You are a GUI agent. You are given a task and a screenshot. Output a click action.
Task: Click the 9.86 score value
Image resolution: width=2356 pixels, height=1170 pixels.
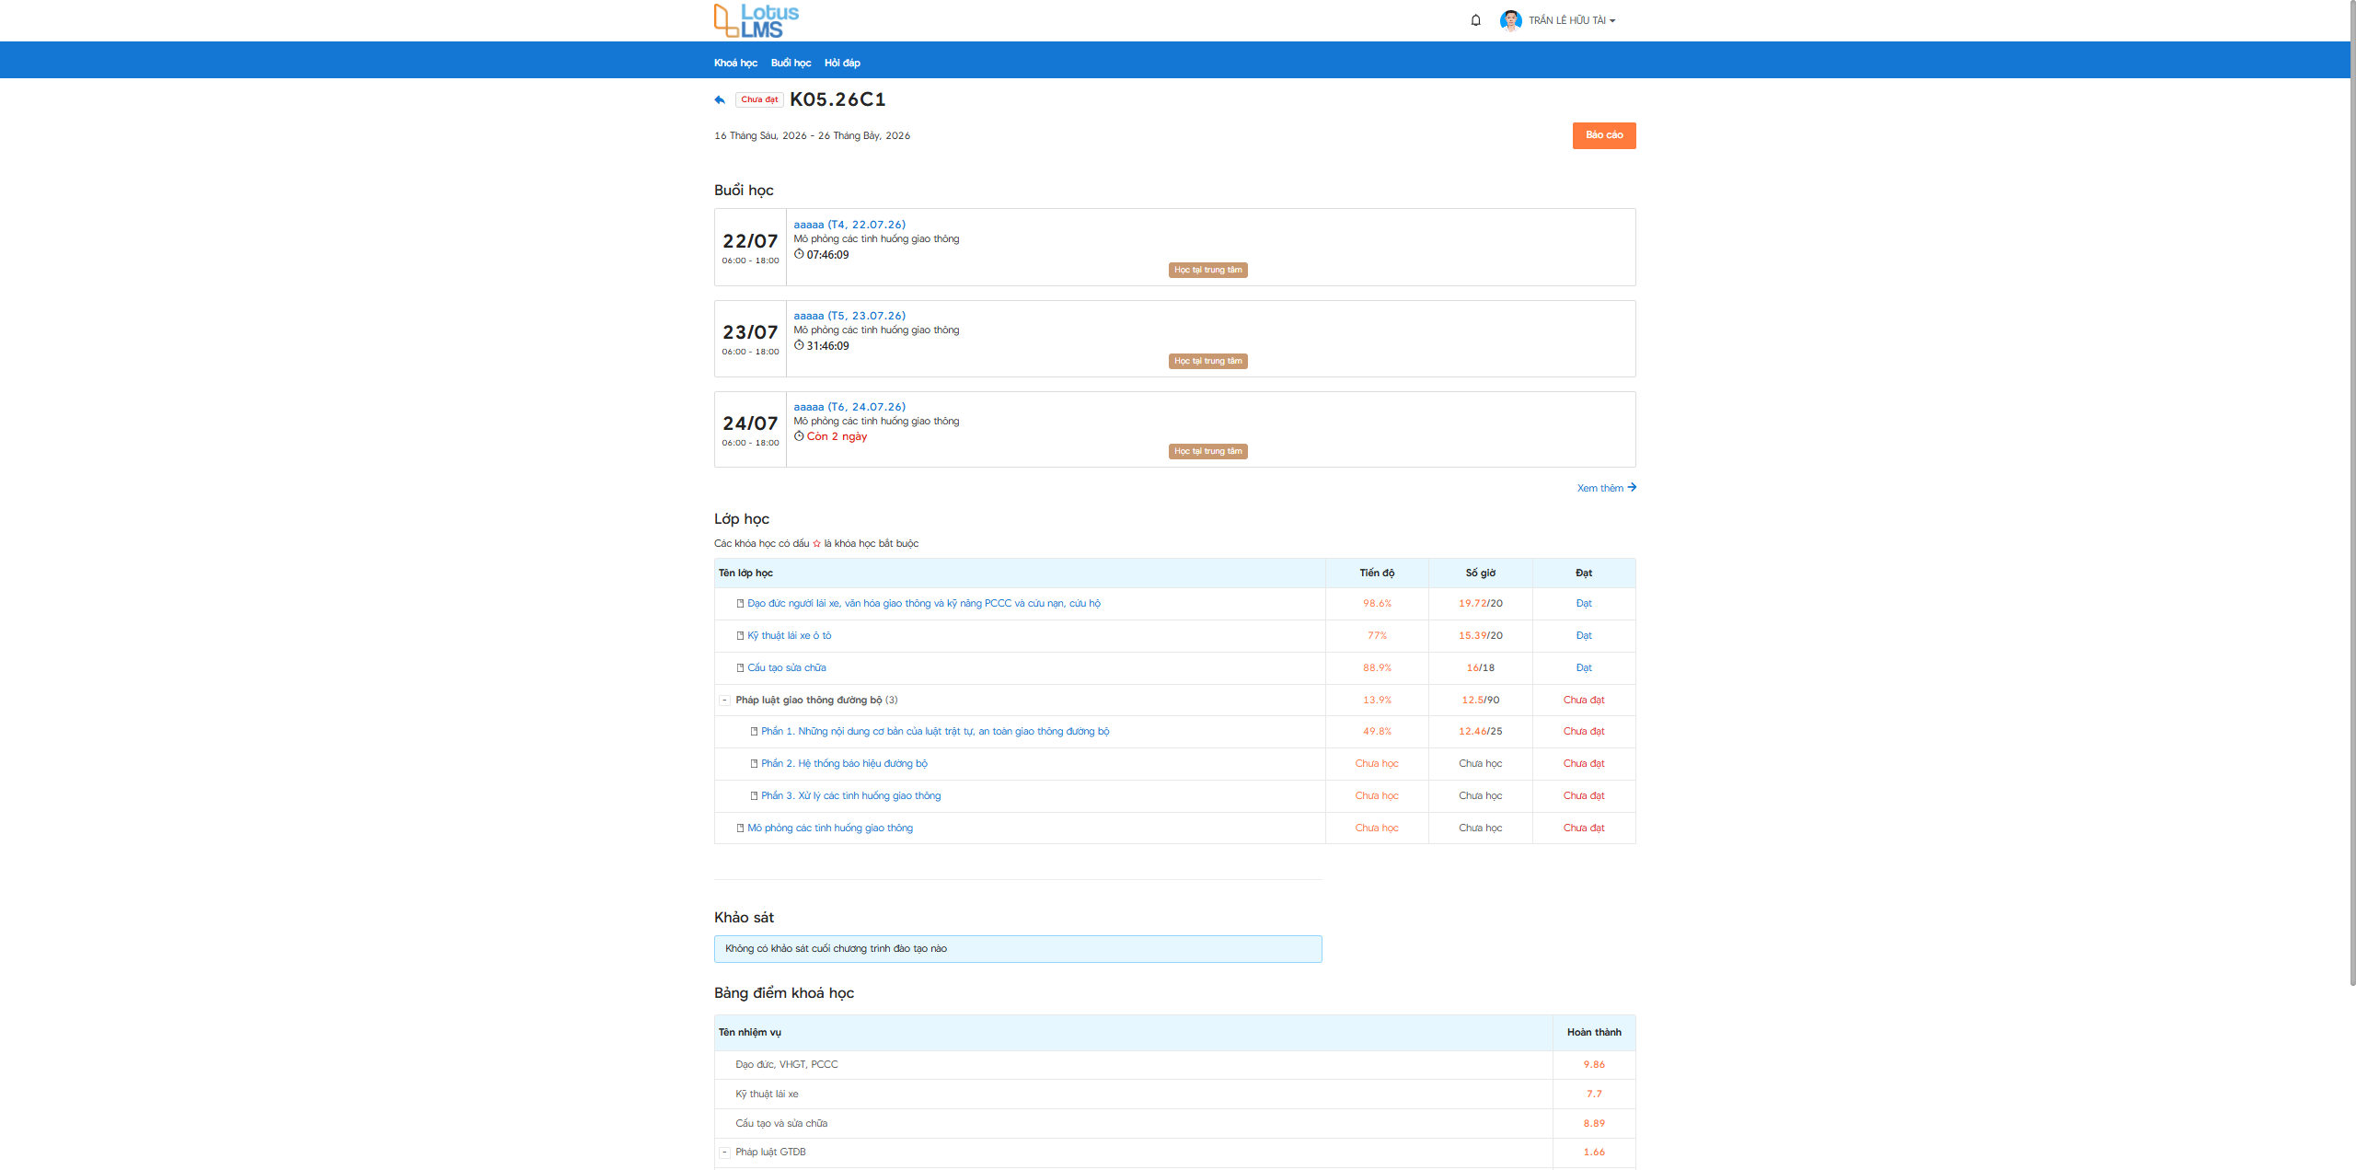pos(1594,1065)
